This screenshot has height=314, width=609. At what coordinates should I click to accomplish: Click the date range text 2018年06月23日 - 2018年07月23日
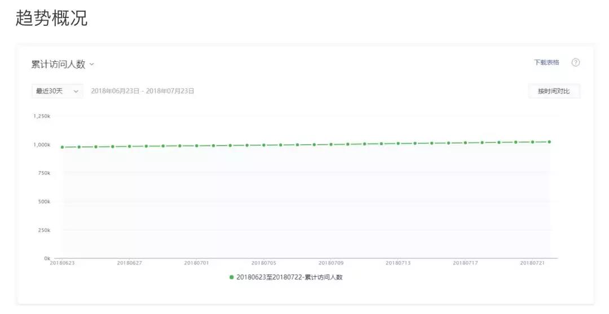pos(143,91)
